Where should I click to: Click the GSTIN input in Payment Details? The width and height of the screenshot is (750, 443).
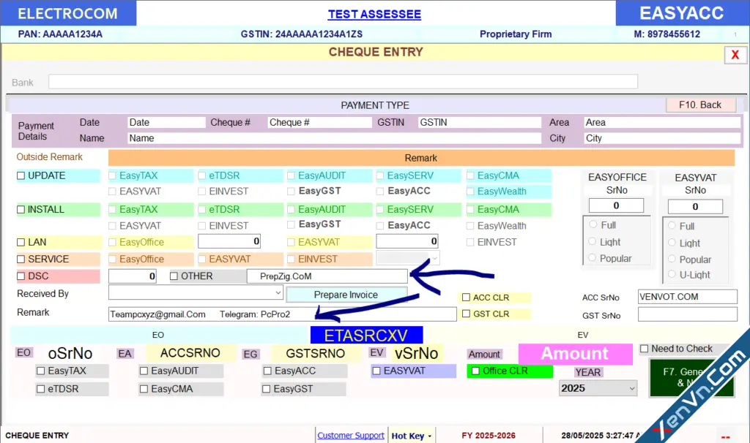click(x=480, y=123)
